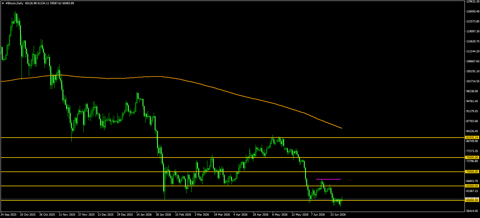This screenshot has width=480, height=218.
Task: Click the 24 Sep 2025 date label
Action: 8,215
